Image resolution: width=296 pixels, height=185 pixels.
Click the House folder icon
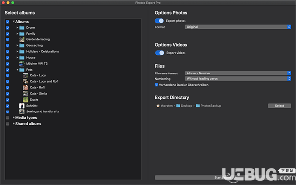pyautogui.click(x=22, y=58)
